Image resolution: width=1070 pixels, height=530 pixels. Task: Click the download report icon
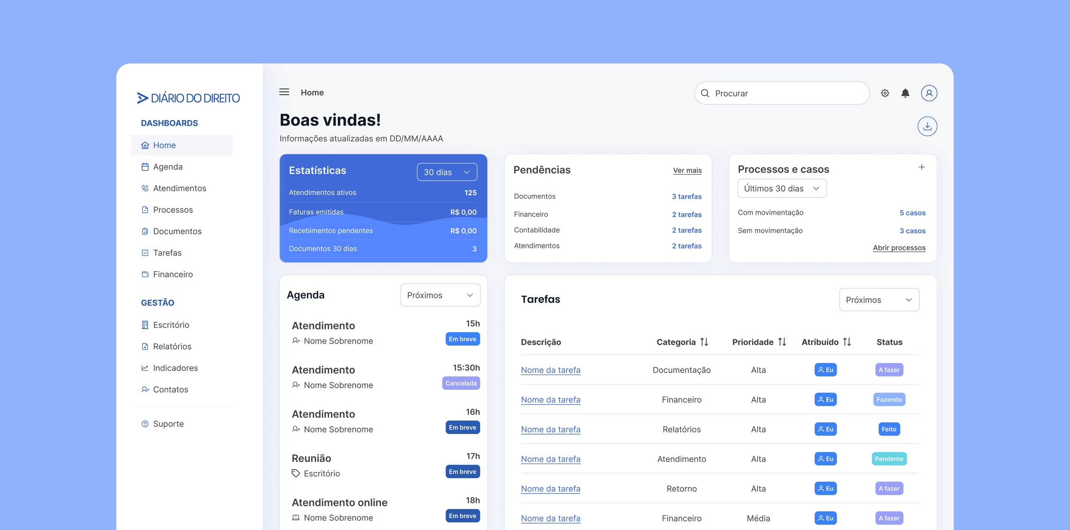tap(927, 126)
